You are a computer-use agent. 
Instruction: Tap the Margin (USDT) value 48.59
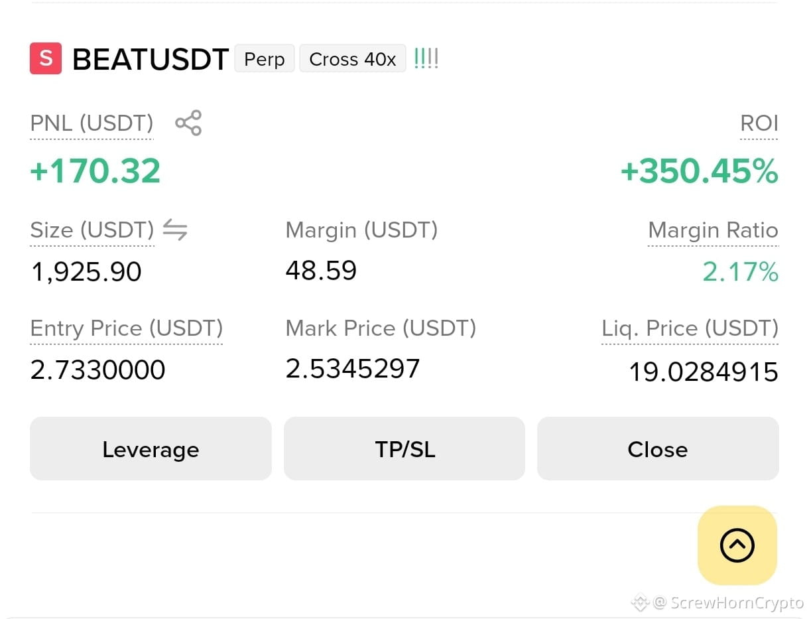321,271
